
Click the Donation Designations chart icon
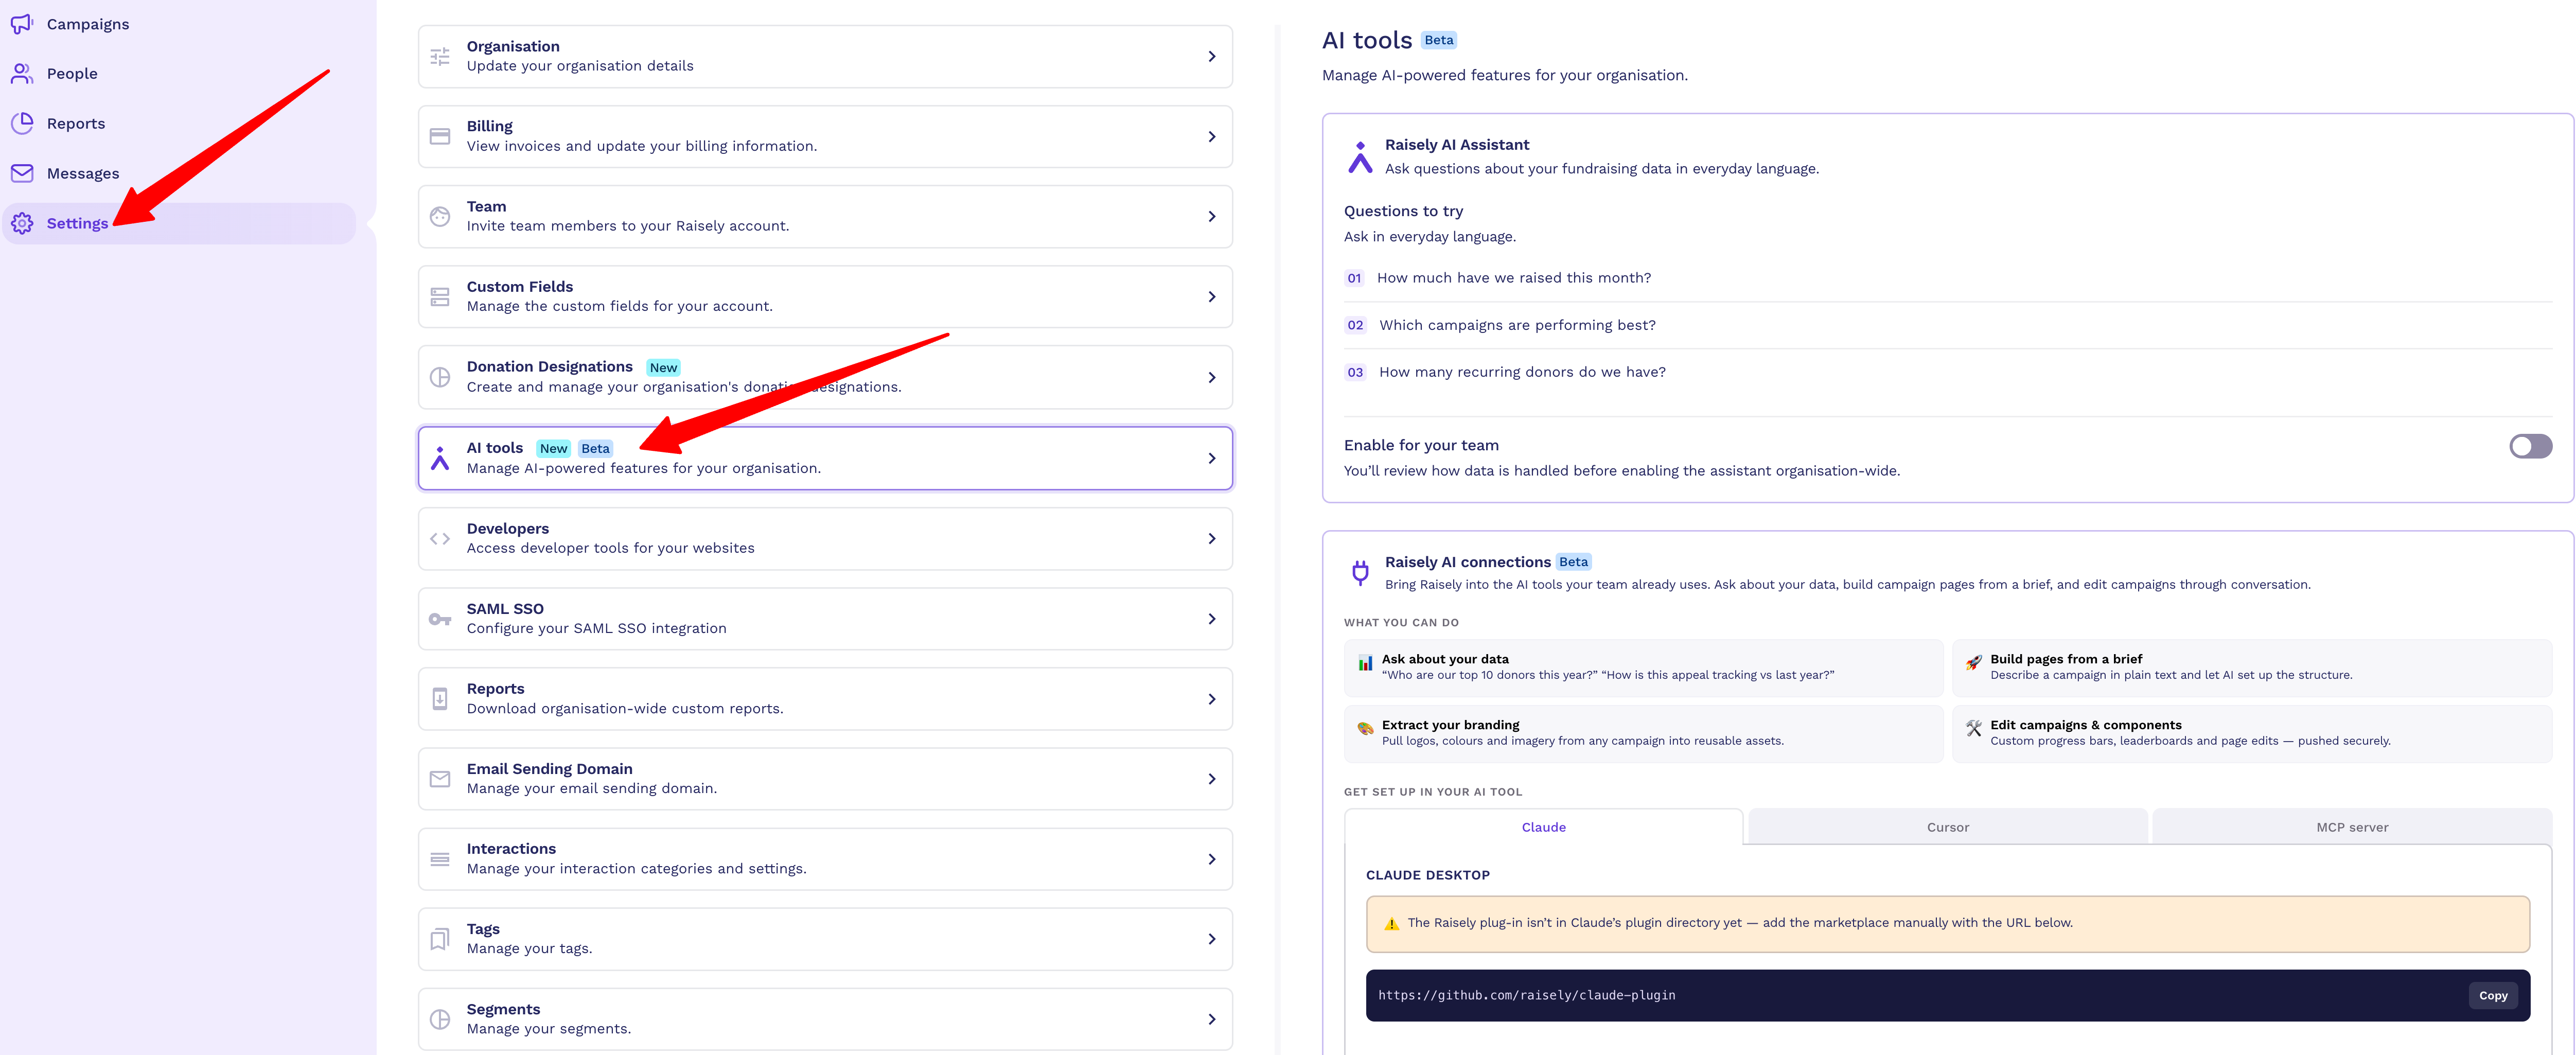point(440,377)
